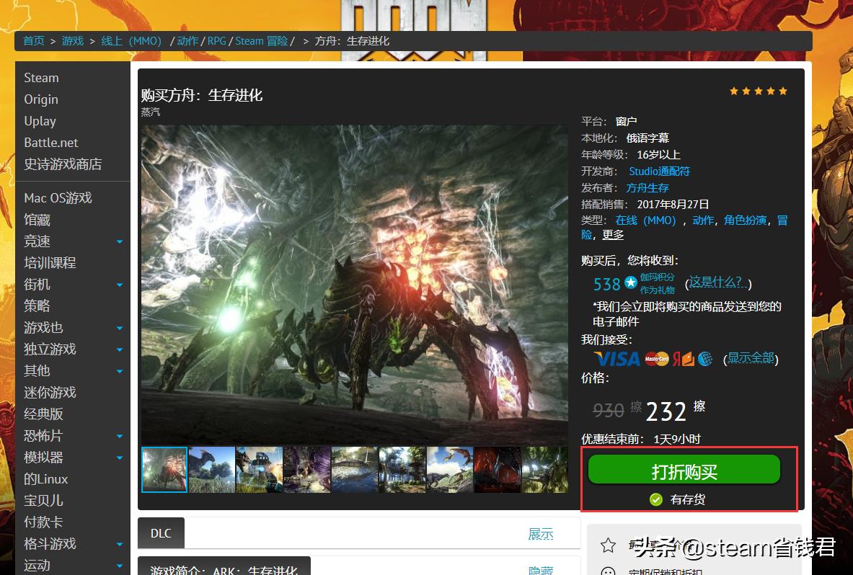Click the fifth rating star at top right
This screenshot has width=853, height=575.
click(782, 91)
